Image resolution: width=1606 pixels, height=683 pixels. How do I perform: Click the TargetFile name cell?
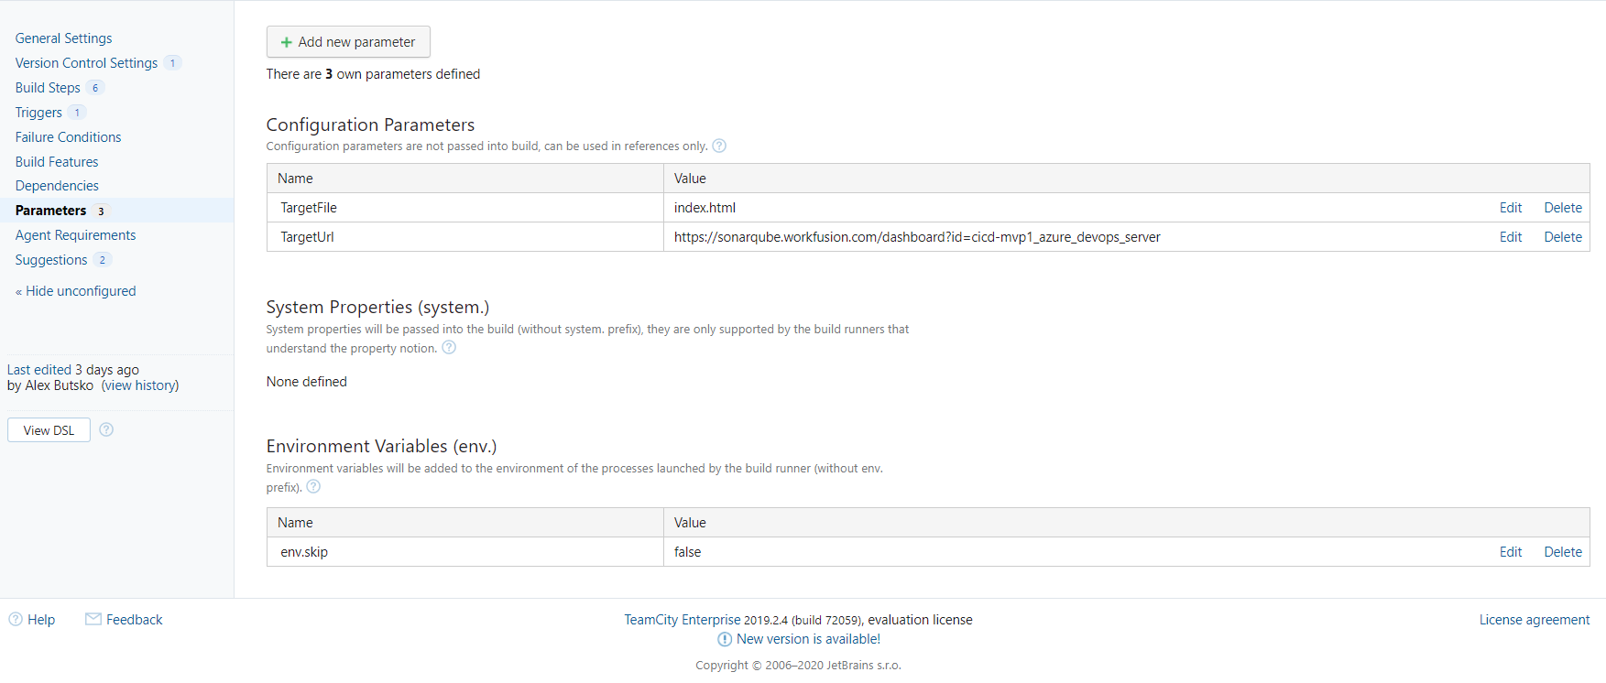coord(465,208)
